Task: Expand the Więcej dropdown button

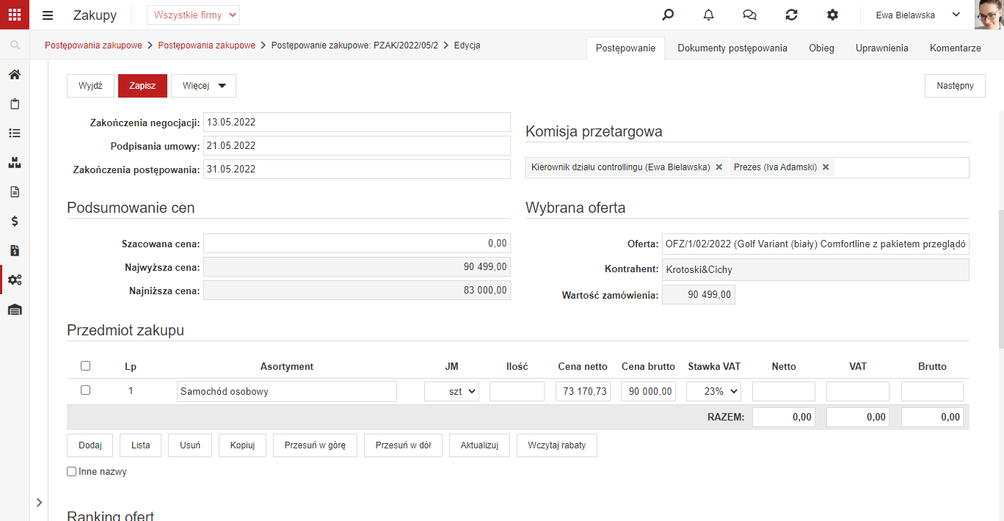Action: coord(204,86)
